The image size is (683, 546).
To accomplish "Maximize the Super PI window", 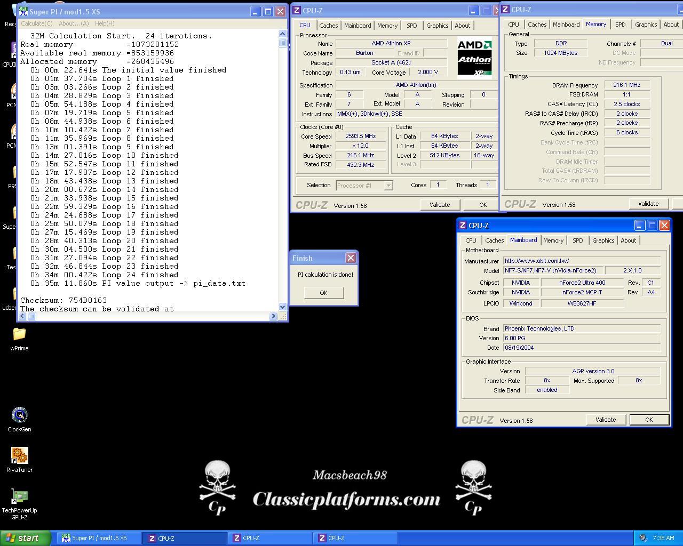I will pos(268,11).
